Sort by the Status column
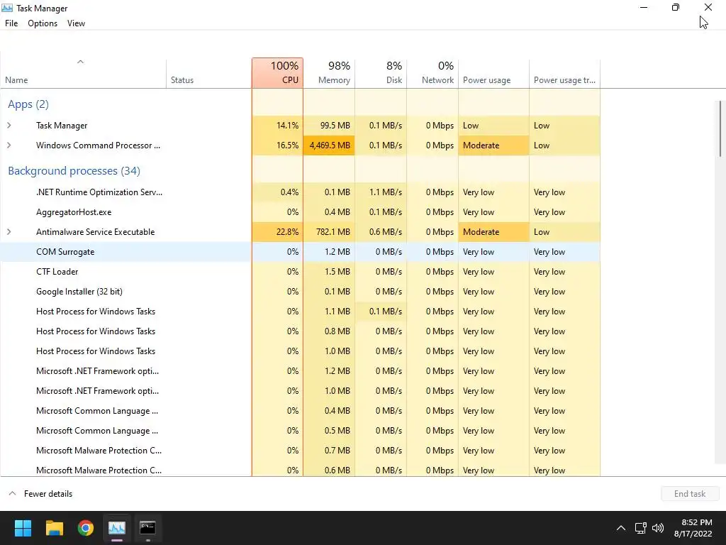This screenshot has width=726, height=545. click(x=209, y=73)
